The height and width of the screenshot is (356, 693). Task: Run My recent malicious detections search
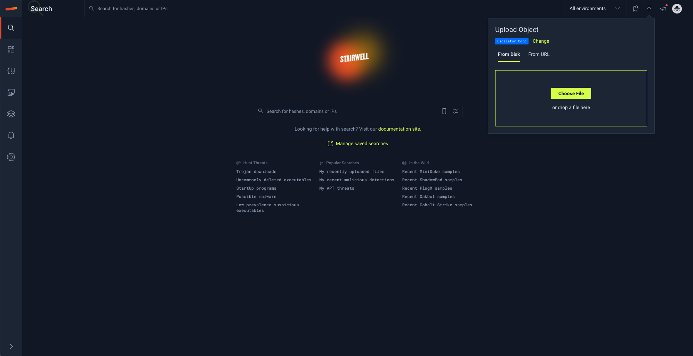coord(357,180)
